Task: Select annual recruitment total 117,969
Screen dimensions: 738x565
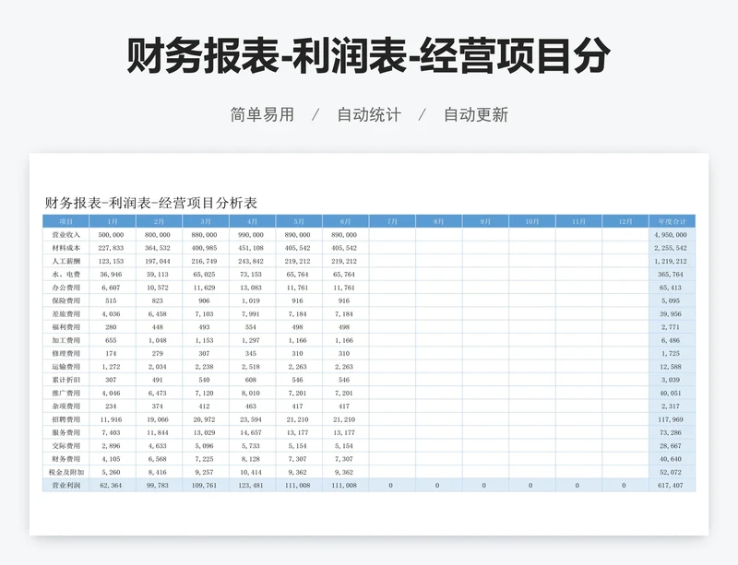Action: [x=671, y=419]
